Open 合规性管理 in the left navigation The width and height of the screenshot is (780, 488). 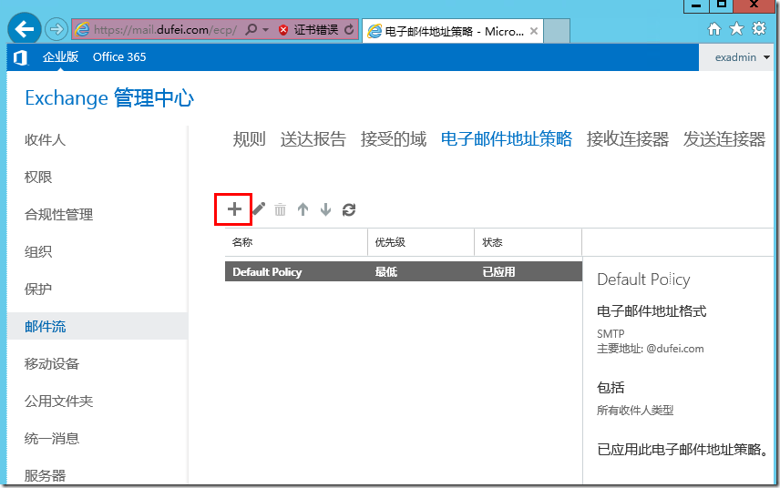coord(58,214)
